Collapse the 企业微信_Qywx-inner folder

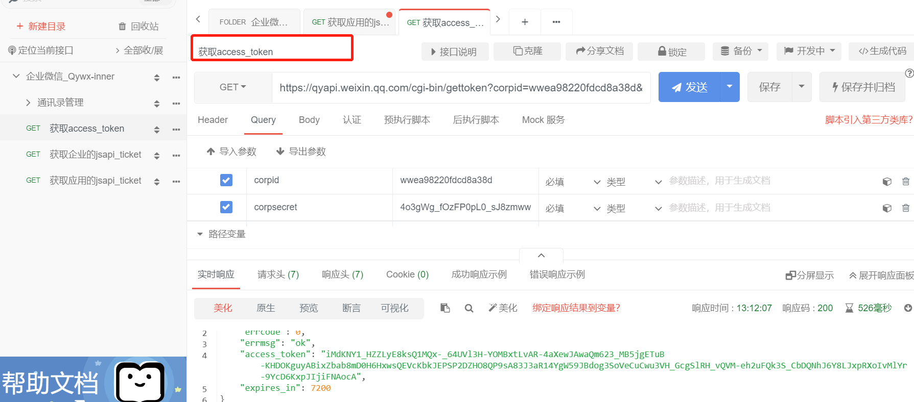[16, 76]
